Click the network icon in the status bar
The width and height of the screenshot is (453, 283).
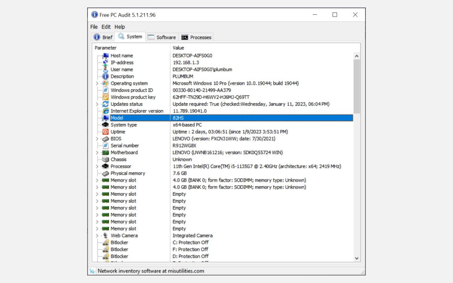tap(92, 271)
